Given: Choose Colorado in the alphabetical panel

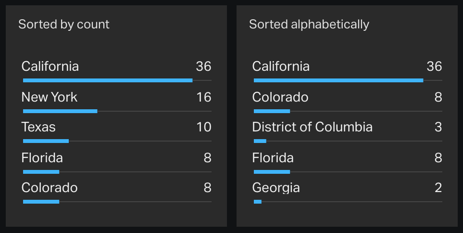Looking at the screenshot, I should pyautogui.click(x=280, y=97).
